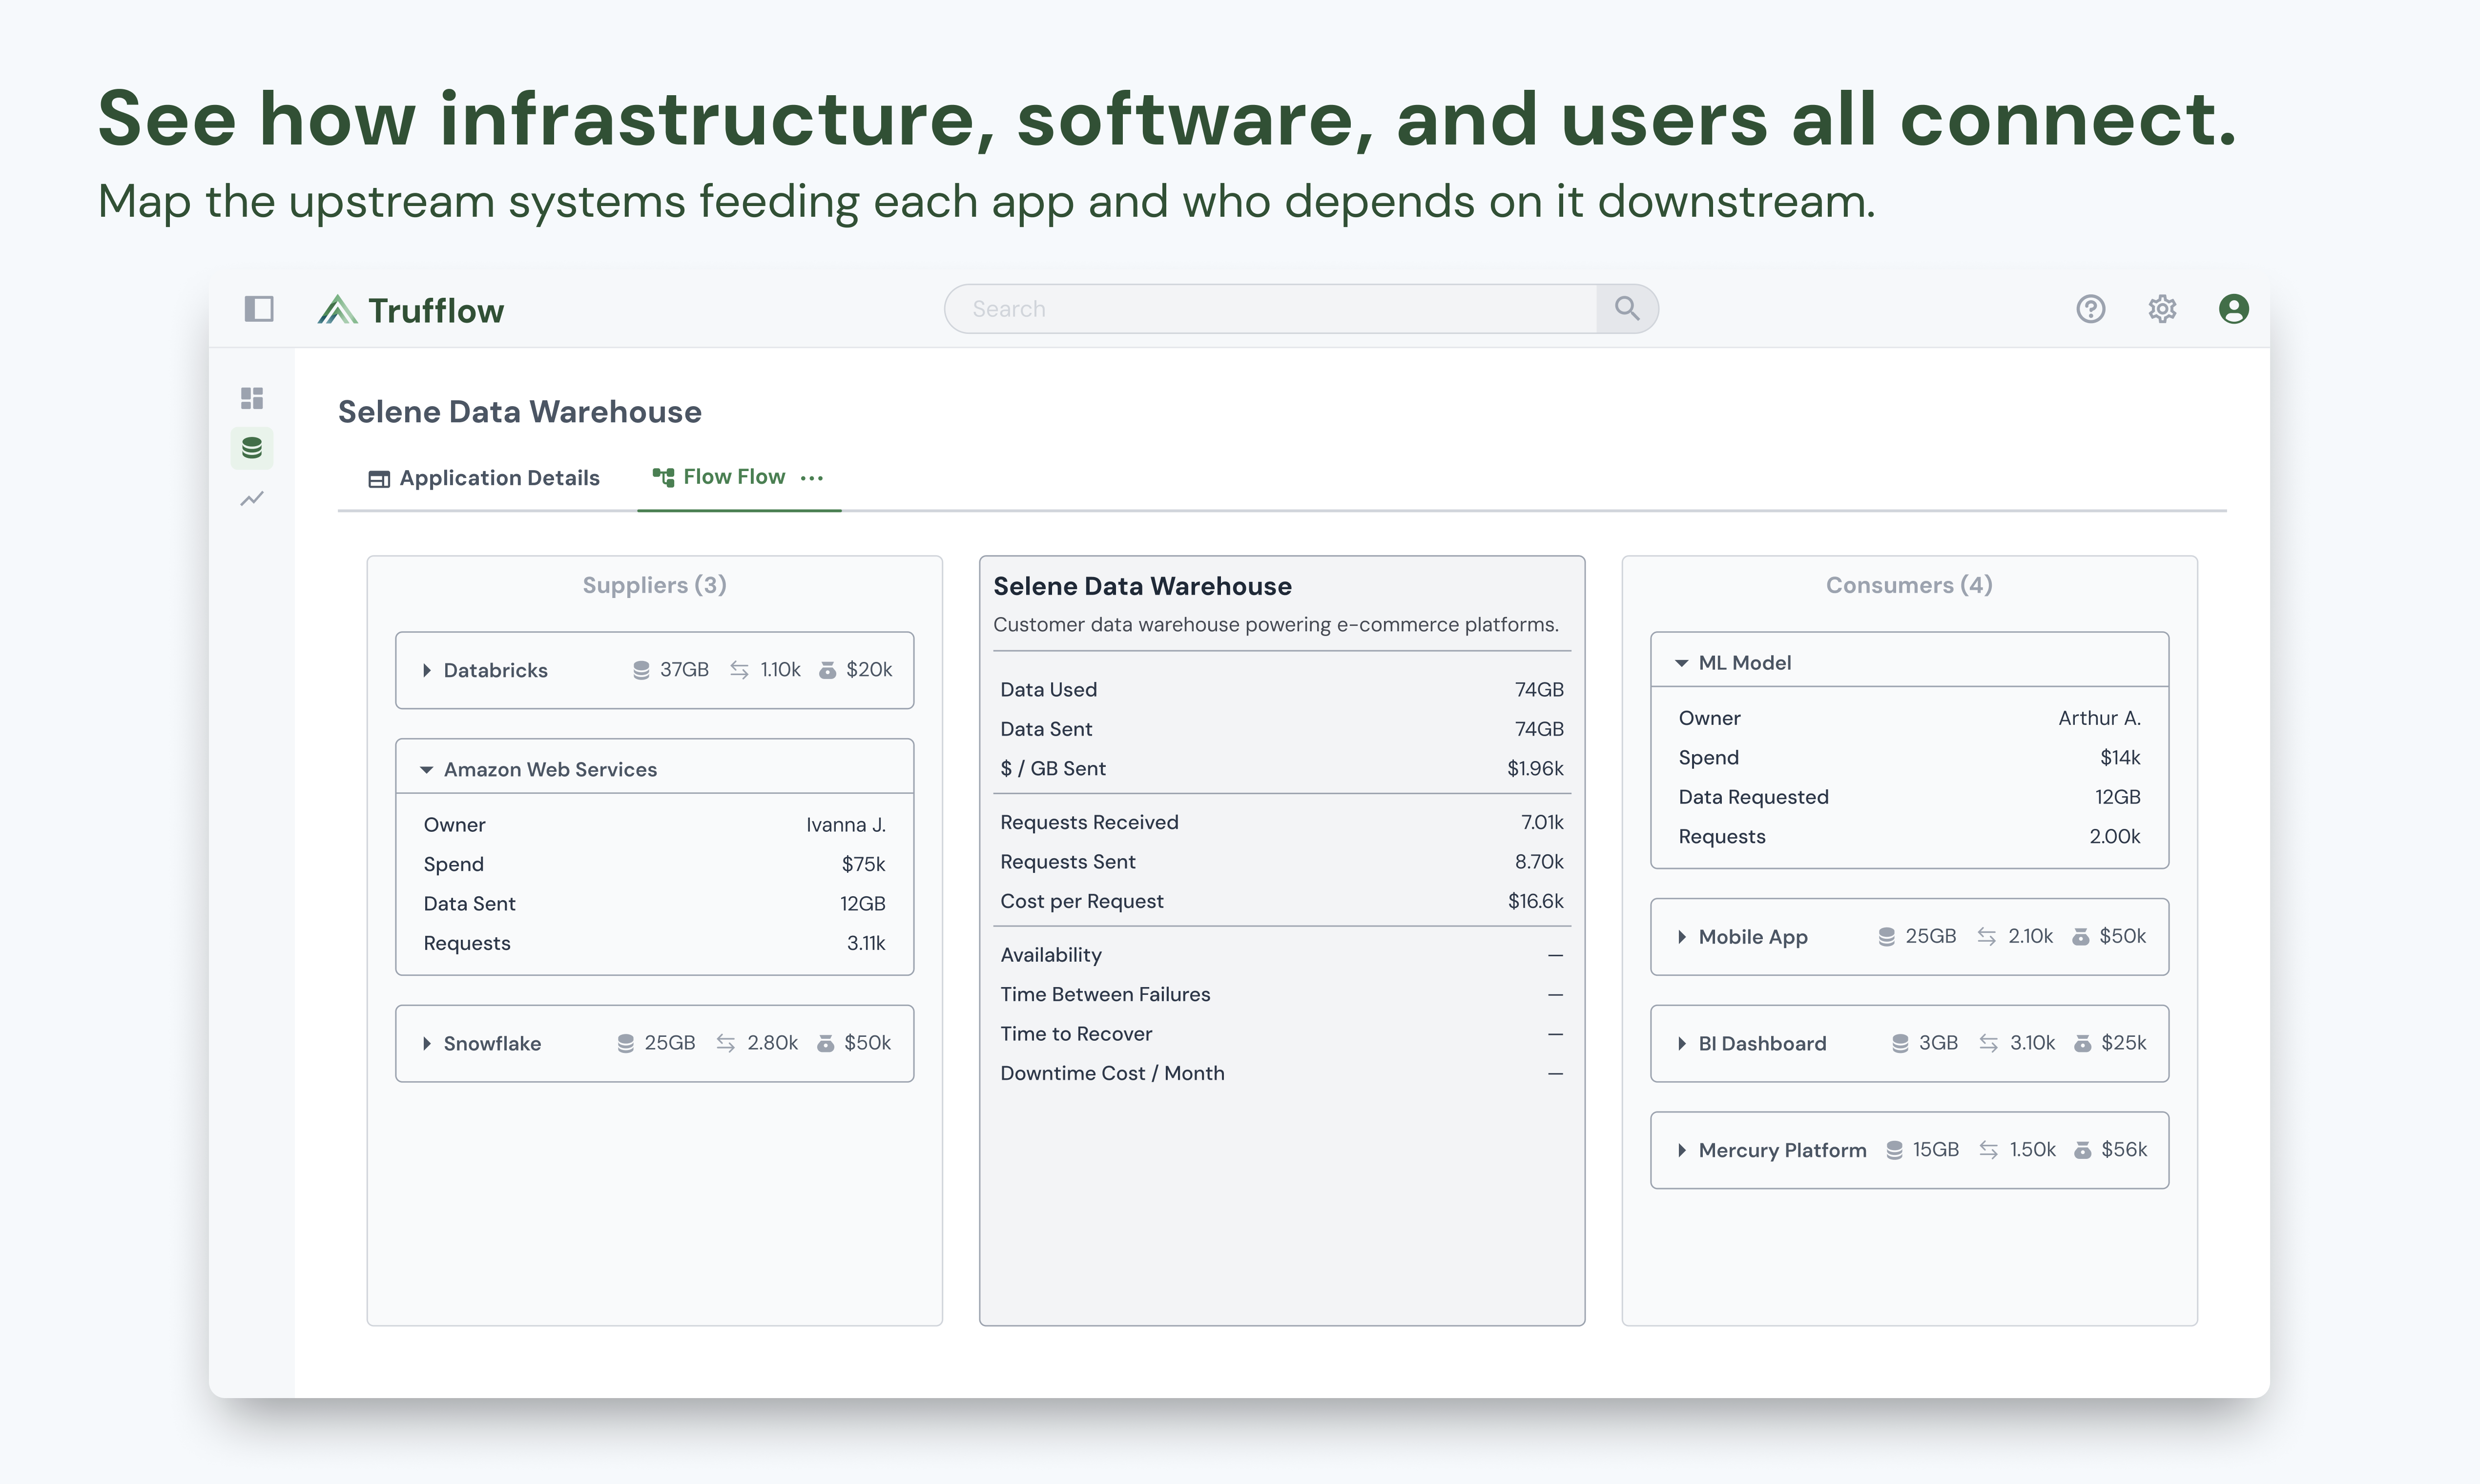
Task: Click the Requests Received 7.01k row
Action: click(1282, 822)
